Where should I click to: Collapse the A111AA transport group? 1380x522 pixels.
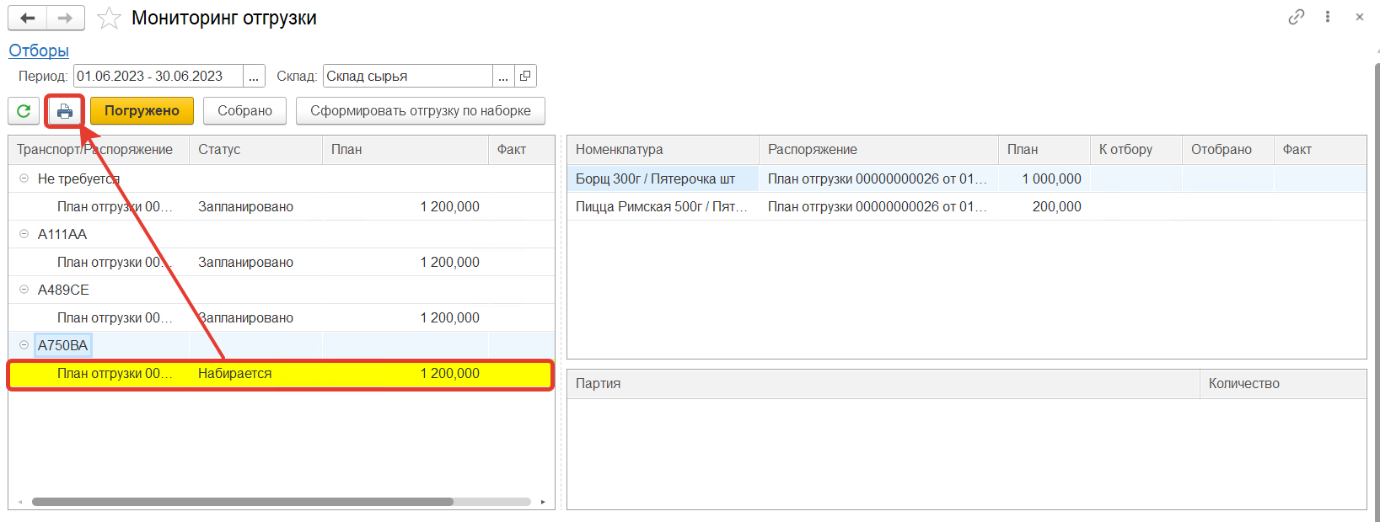pos(24,234)
